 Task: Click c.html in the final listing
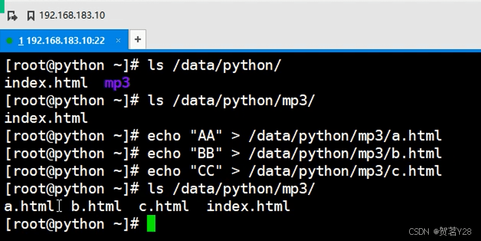click(164, 206)
